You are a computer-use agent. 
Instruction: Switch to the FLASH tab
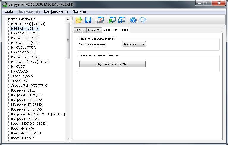pos(80,30)
